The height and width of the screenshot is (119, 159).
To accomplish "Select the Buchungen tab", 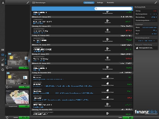I will point(89,3).
